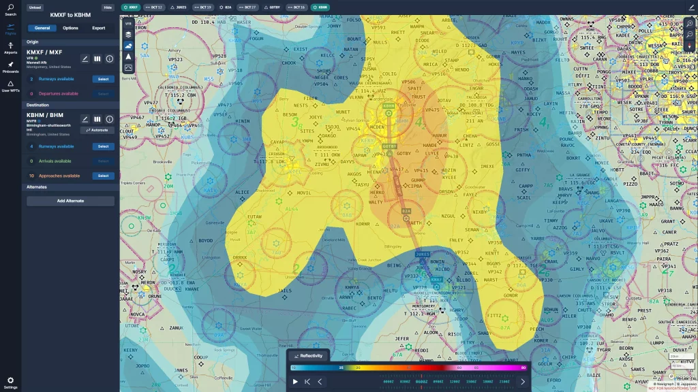Click Add Alternate button
The image size is (698, 392).
[70, 201]
